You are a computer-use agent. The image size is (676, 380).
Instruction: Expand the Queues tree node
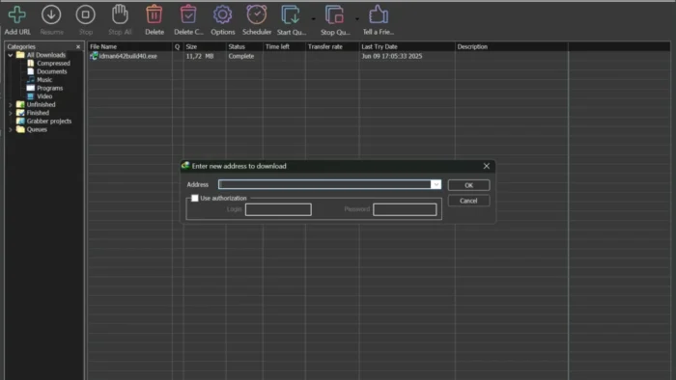(11, 129)
